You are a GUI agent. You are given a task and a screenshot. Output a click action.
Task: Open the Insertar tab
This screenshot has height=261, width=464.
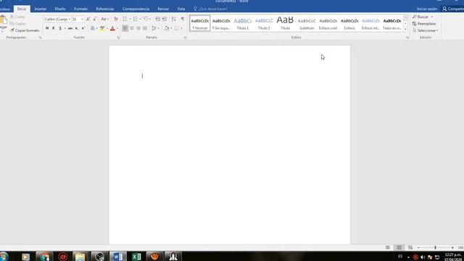pos(41,9)
